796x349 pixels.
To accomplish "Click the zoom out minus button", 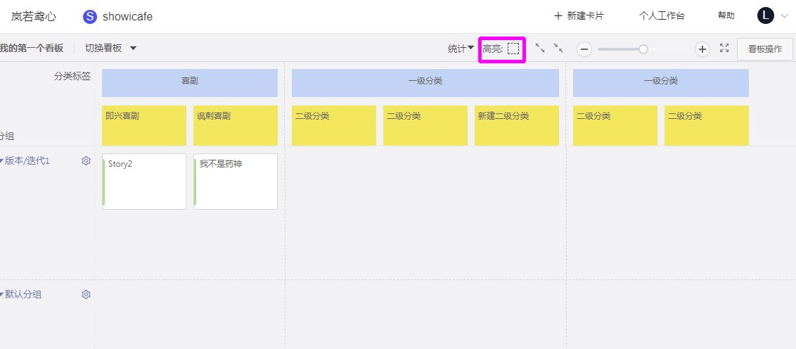I will click(584, 49).
